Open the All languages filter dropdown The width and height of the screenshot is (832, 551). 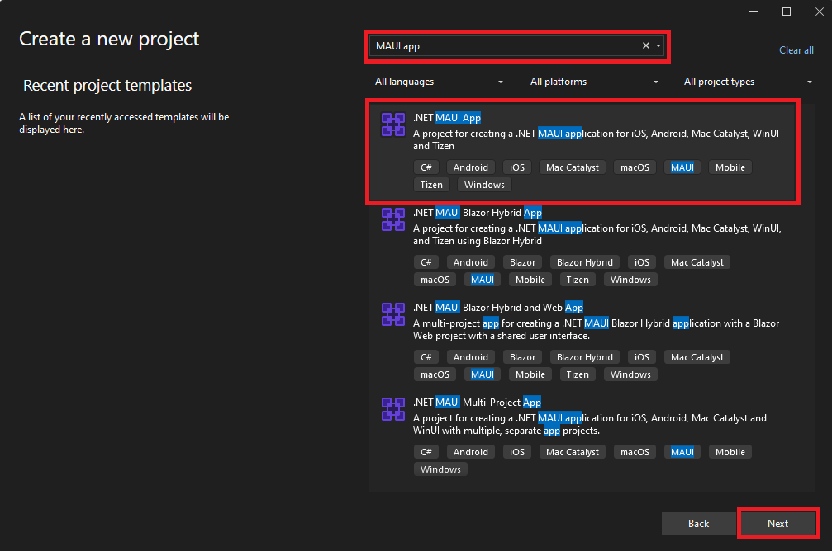coord(438,82)
